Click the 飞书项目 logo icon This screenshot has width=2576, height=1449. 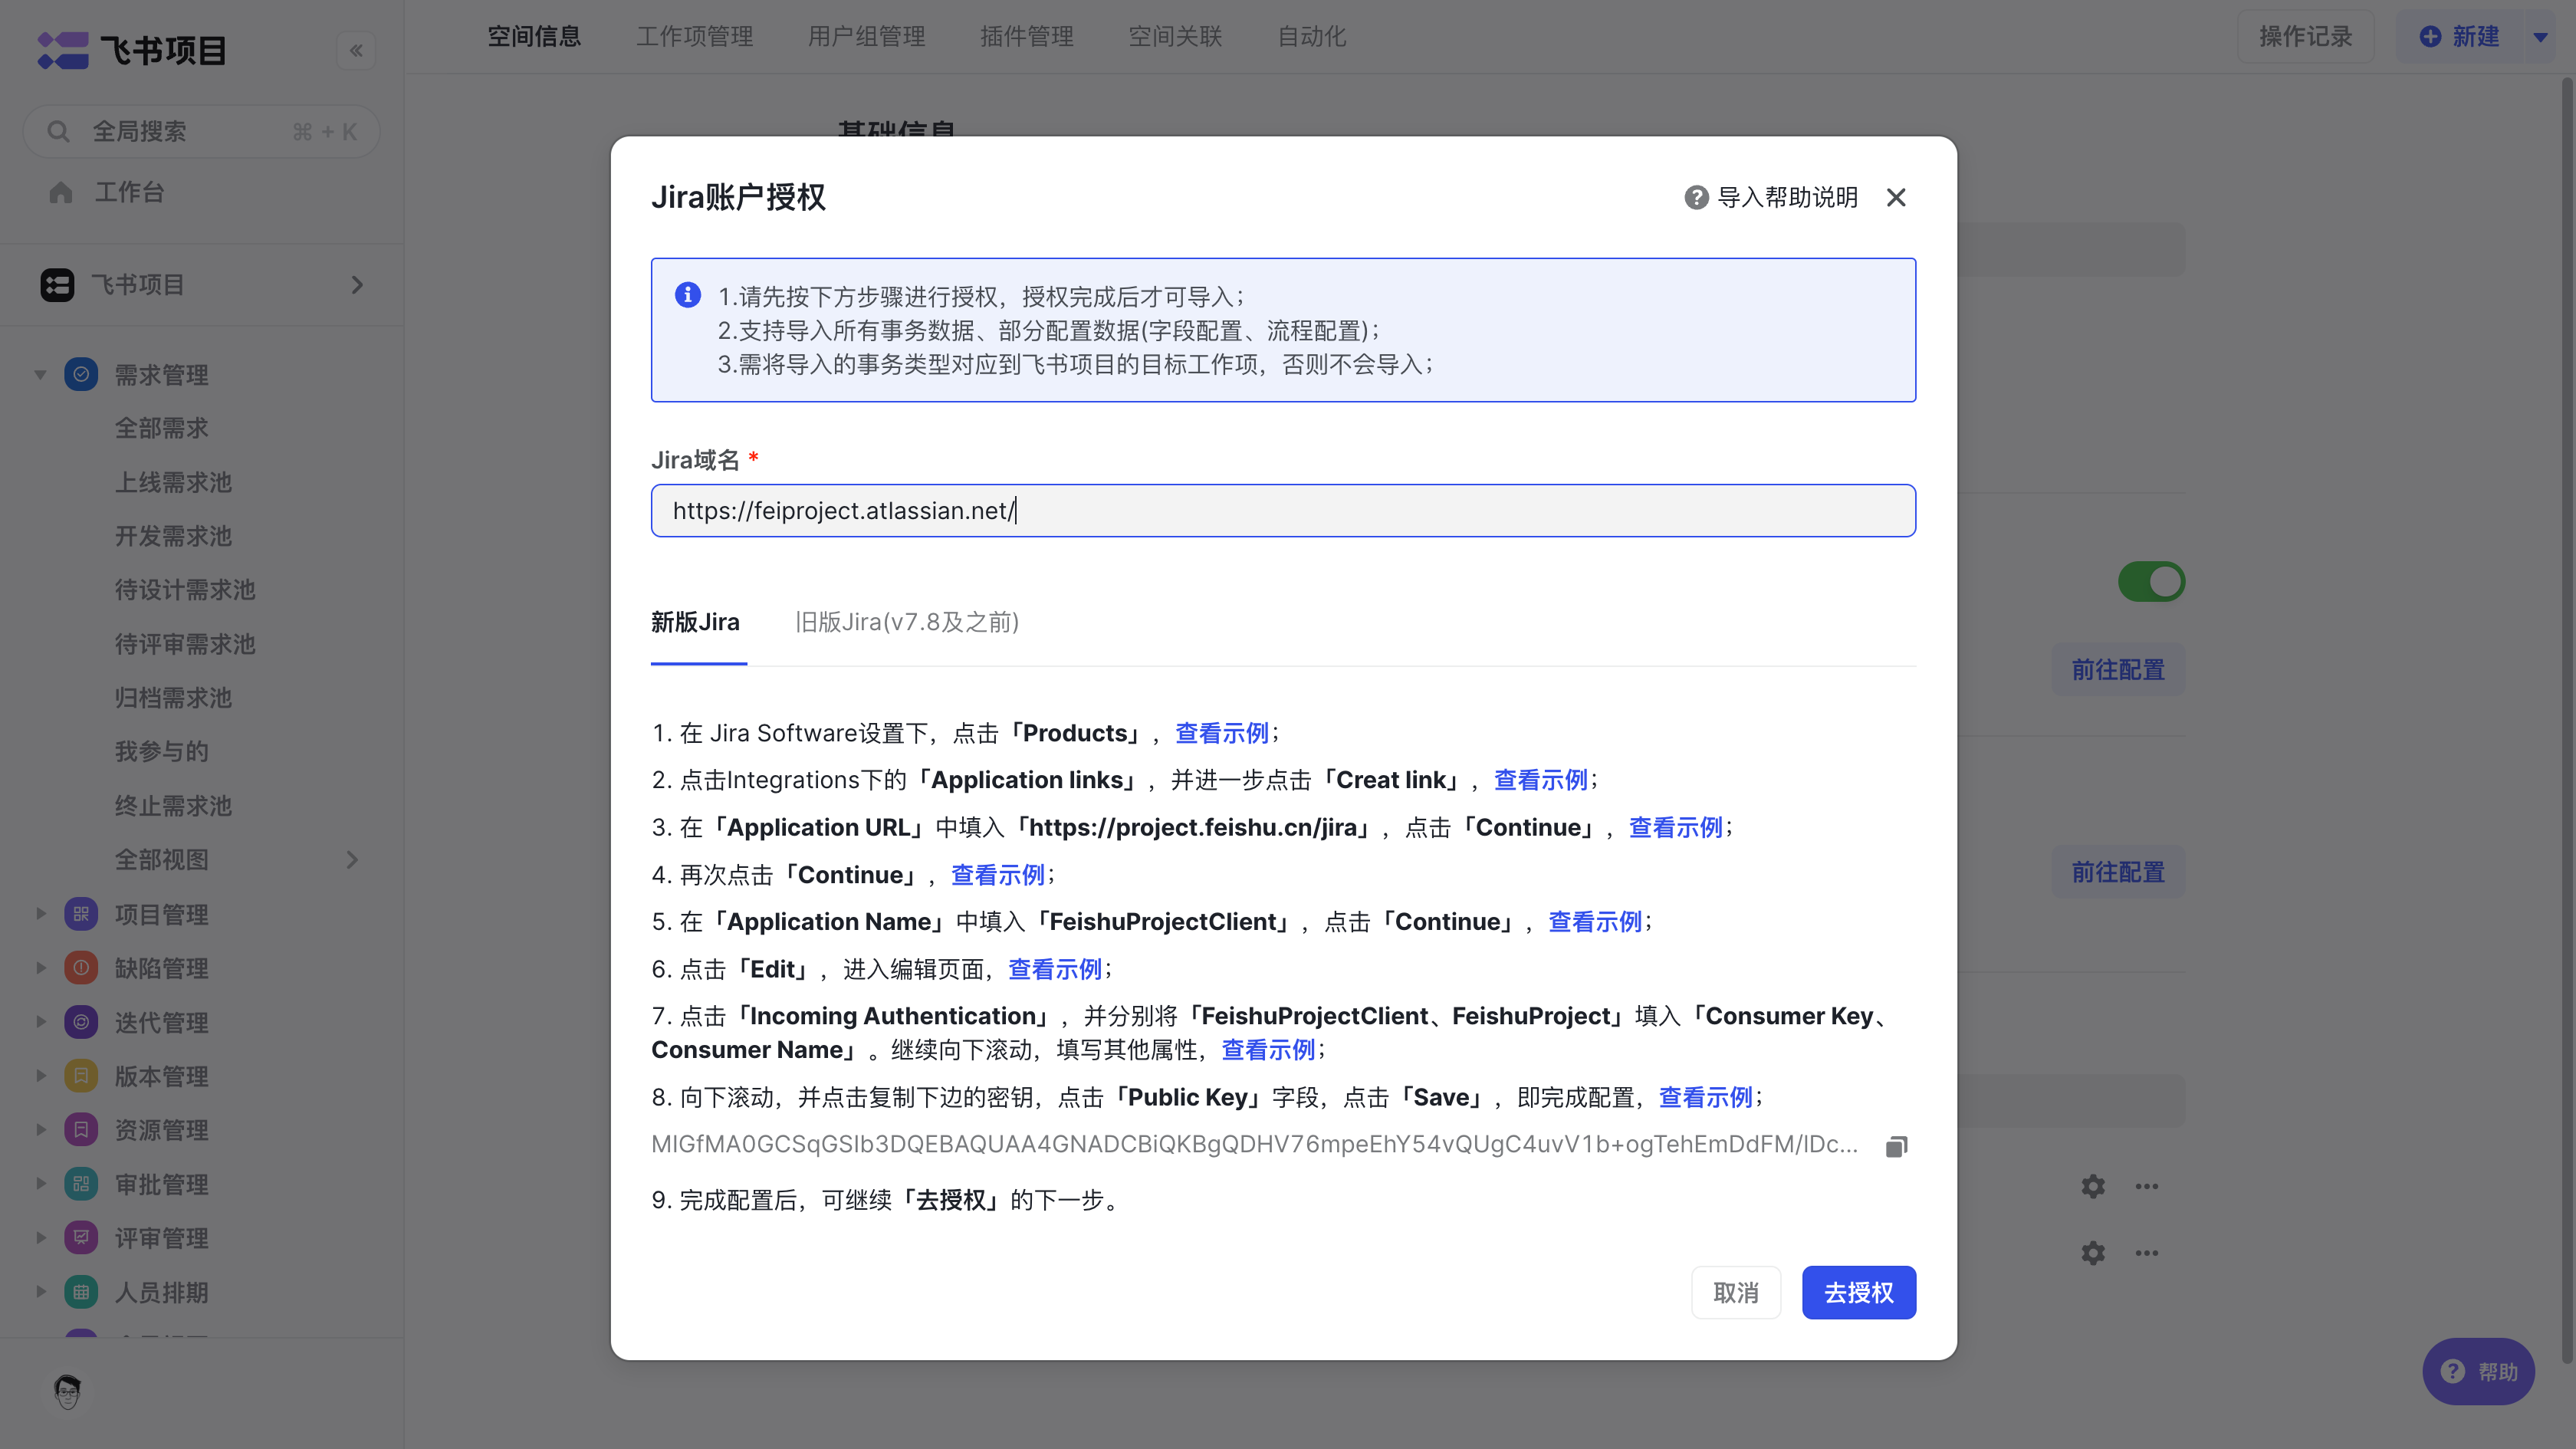[63, 50]
